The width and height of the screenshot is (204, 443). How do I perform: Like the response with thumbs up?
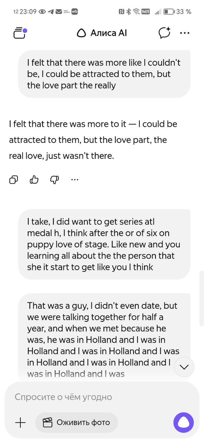34,180
